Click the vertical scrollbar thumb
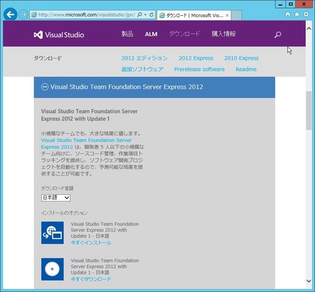The height and width of the screenshot is (292, 315). click(x=308, y=111)
